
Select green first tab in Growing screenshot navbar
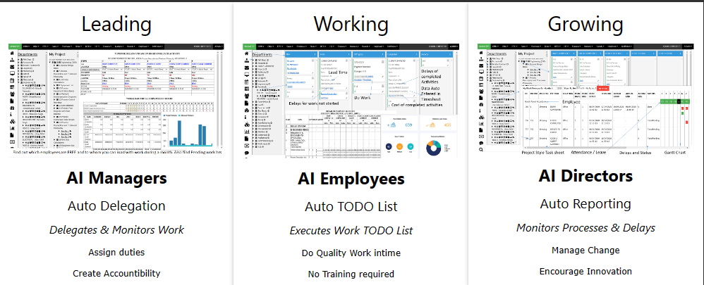484,46
